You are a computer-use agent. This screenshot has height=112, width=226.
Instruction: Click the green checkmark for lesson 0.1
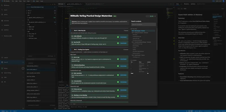(118, 37)
